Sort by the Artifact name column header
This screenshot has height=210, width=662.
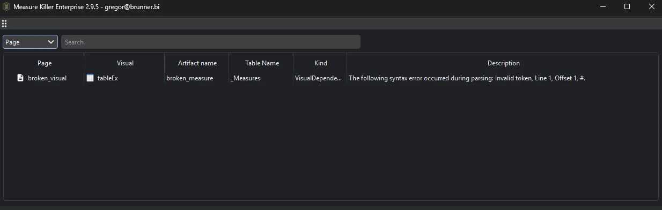(x=197, y=63)
